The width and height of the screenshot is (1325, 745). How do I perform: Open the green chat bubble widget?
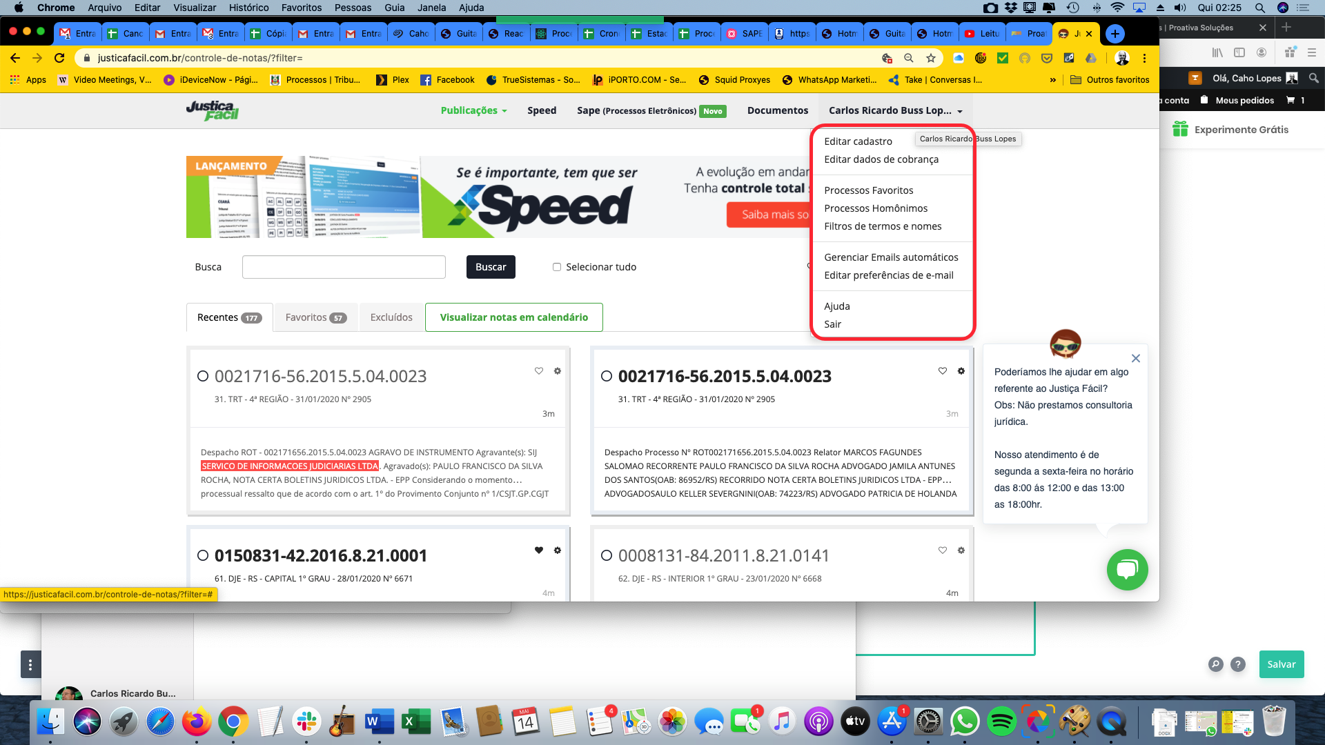(x=1128, y=570)
